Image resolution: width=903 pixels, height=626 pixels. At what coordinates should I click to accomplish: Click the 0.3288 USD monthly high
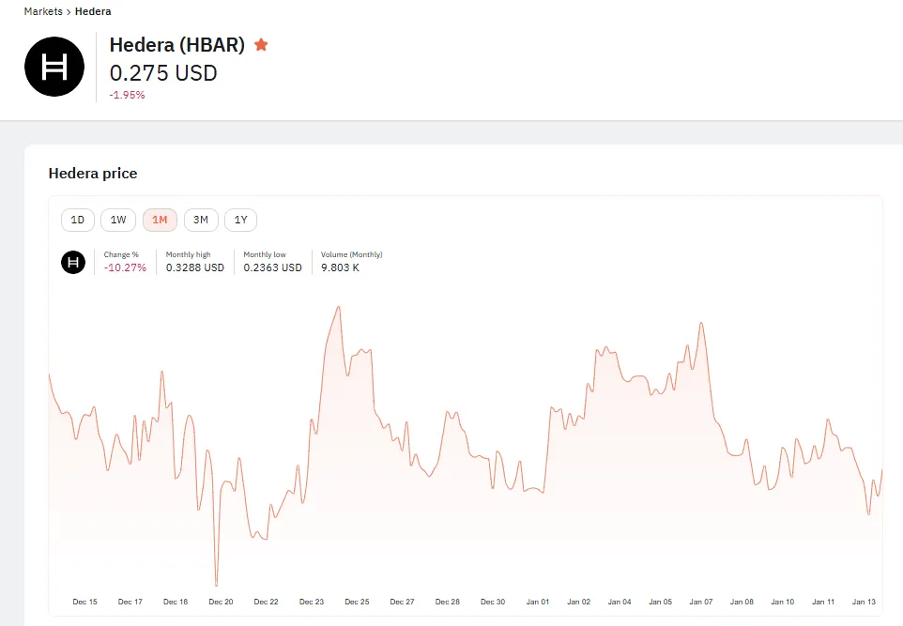pyautogui.click(x=194, y=267)
